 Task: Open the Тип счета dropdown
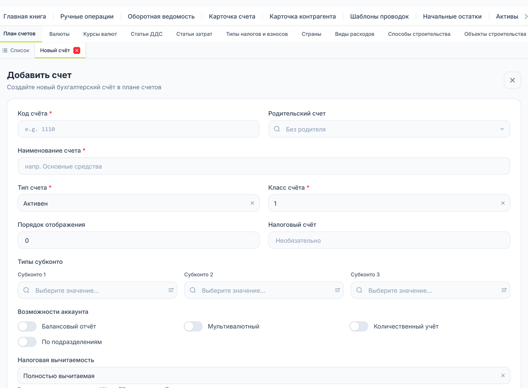click(139, 203)
